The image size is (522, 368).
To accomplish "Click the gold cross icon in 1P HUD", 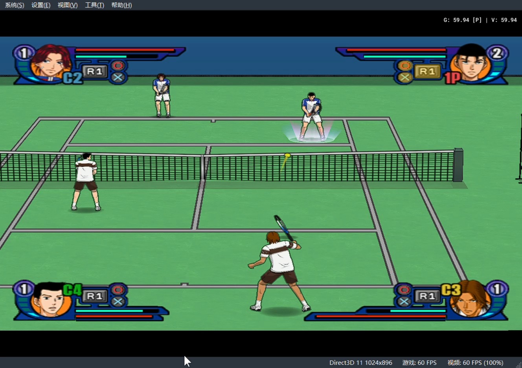I will click(x=405, y=77).
